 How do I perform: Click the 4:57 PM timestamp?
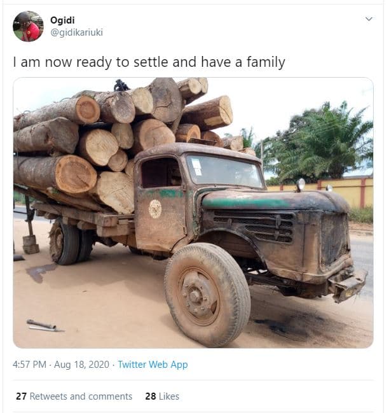(30, 365)
